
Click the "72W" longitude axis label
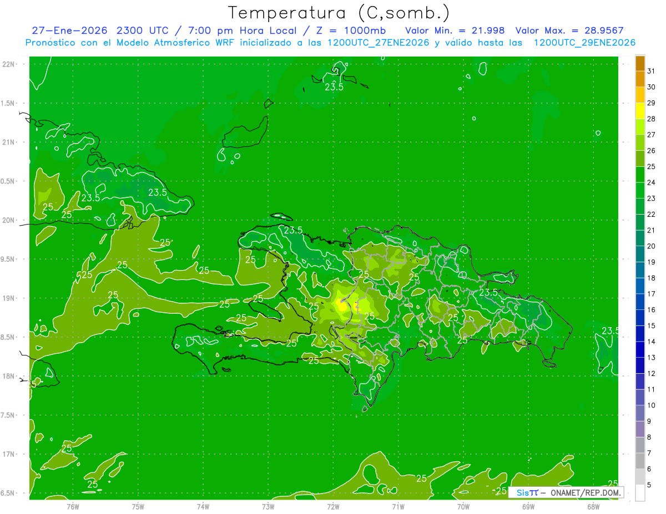(x=333, y=507)
